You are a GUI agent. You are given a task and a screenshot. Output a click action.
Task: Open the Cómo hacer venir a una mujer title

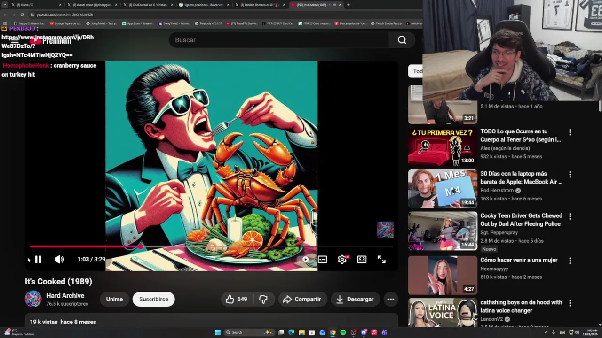click(x=519, y=260)
